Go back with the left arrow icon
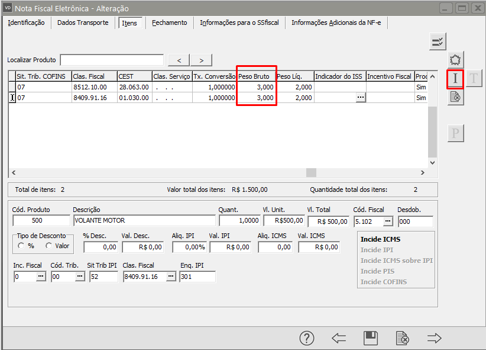The height and width of the screenshot is (350, 486). [339, 338]
